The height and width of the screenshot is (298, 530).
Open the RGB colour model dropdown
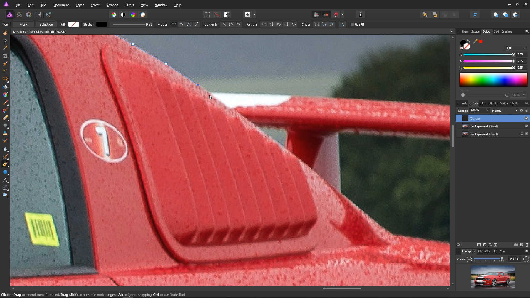(x=516, y=48)
